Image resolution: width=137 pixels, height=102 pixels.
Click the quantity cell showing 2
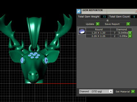tap(114, 36)
